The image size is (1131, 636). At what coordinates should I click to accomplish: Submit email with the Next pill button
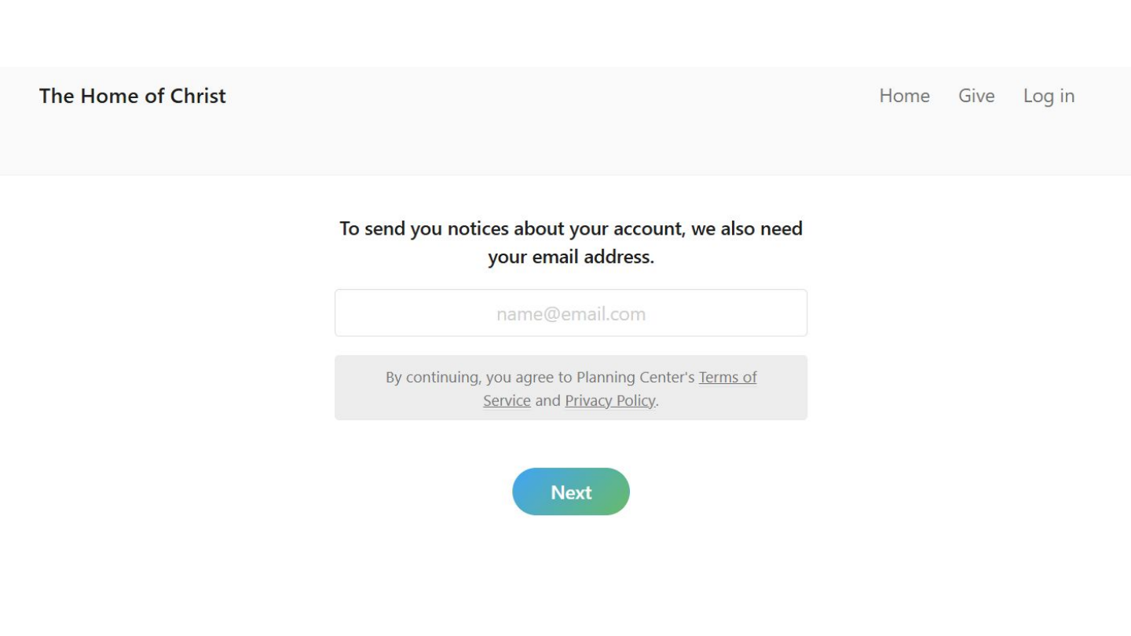(x=571, y=492)
